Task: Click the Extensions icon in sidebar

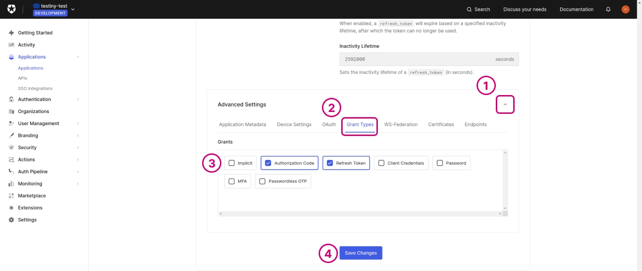Action: [x=11, y=208]
